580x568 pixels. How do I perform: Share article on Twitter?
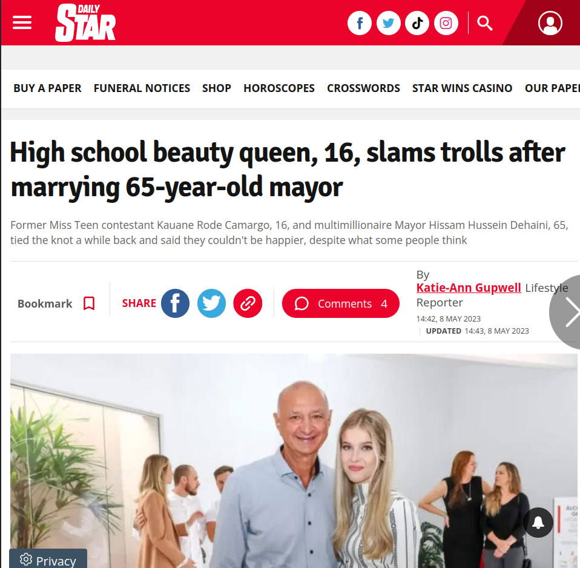(211, 303)
